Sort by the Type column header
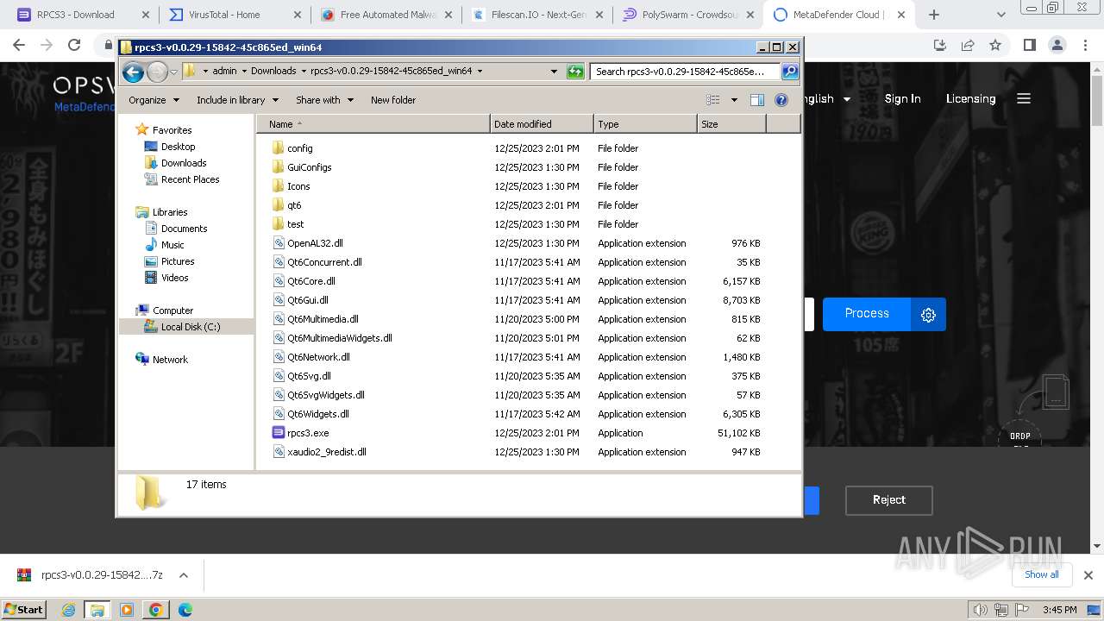Screen dimensions: 1104x621 point(645,124)
